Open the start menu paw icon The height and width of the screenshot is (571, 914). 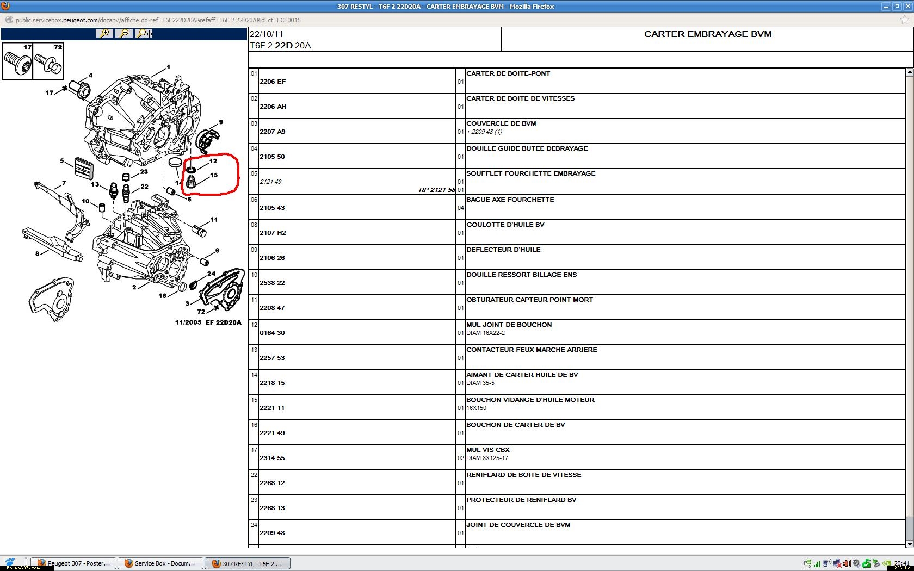[x=10, y=562]
